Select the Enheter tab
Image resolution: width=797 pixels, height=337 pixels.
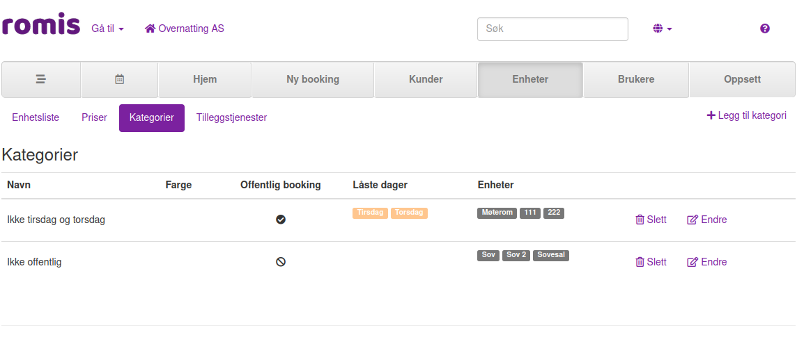(530, 80)
